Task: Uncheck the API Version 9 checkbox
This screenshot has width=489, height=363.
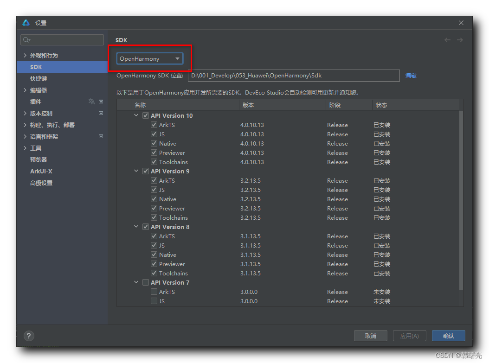Action: pos(146,171)
